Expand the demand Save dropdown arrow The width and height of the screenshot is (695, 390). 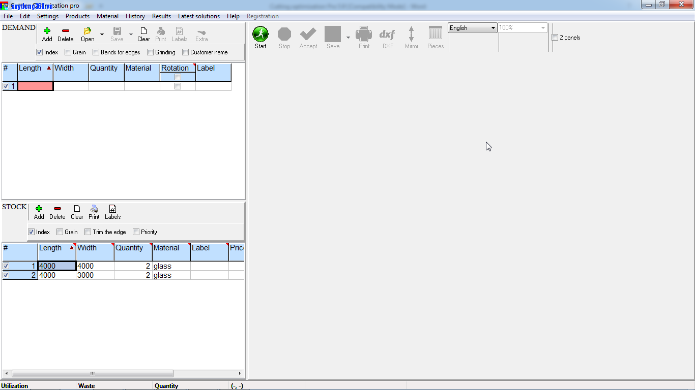tap(131, 35)
